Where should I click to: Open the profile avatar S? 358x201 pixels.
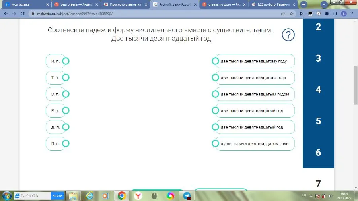[344, 14]
